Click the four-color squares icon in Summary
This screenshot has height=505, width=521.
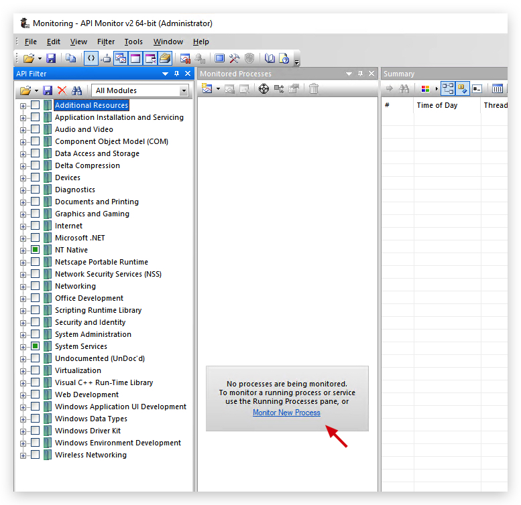click(425, 88)
